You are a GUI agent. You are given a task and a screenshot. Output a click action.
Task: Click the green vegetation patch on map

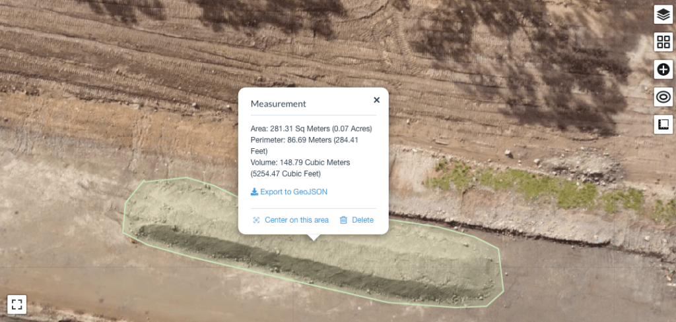(539, 185)
